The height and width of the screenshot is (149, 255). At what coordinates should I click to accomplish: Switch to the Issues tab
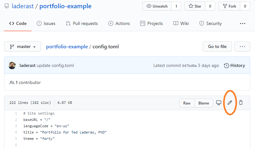pyautogui.click(x=46, y=23)
